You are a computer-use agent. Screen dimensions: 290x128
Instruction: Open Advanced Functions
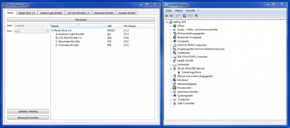coord(28,118)
